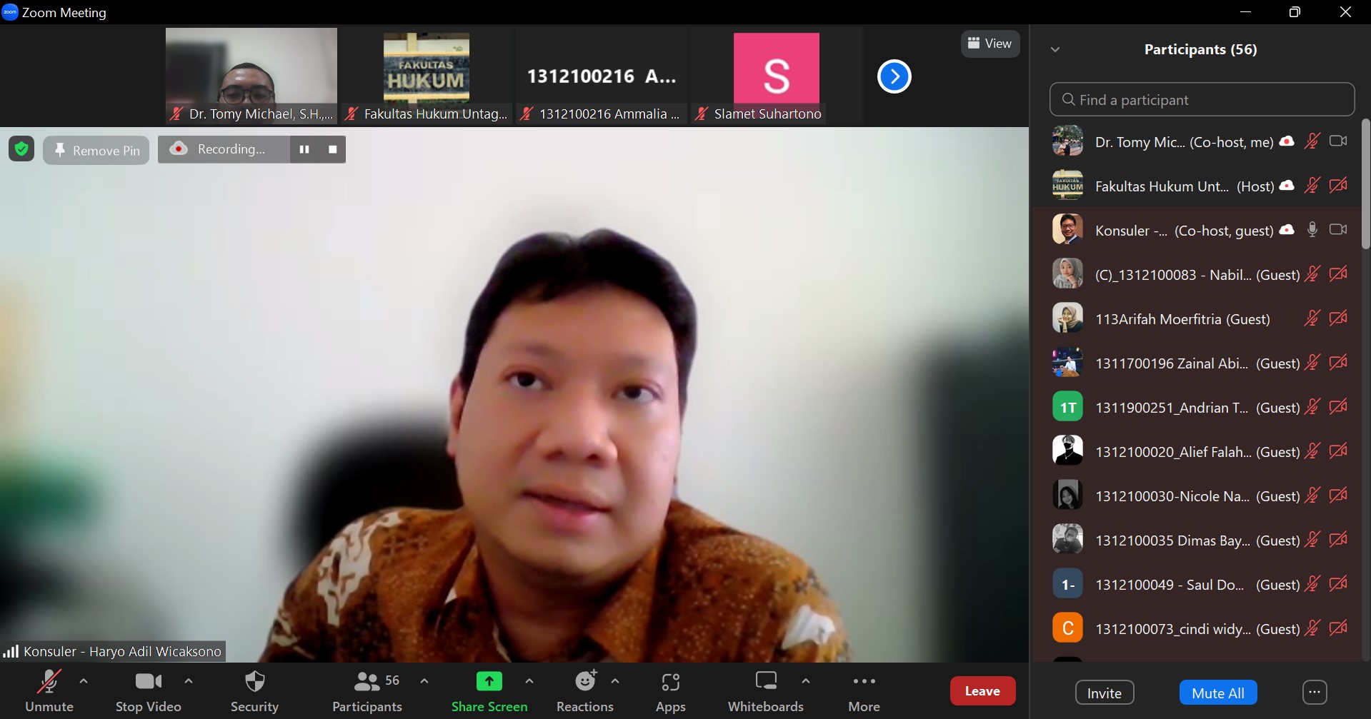Stop the recording
Viewport: 1371px width, 719px height.
point(333,149)
